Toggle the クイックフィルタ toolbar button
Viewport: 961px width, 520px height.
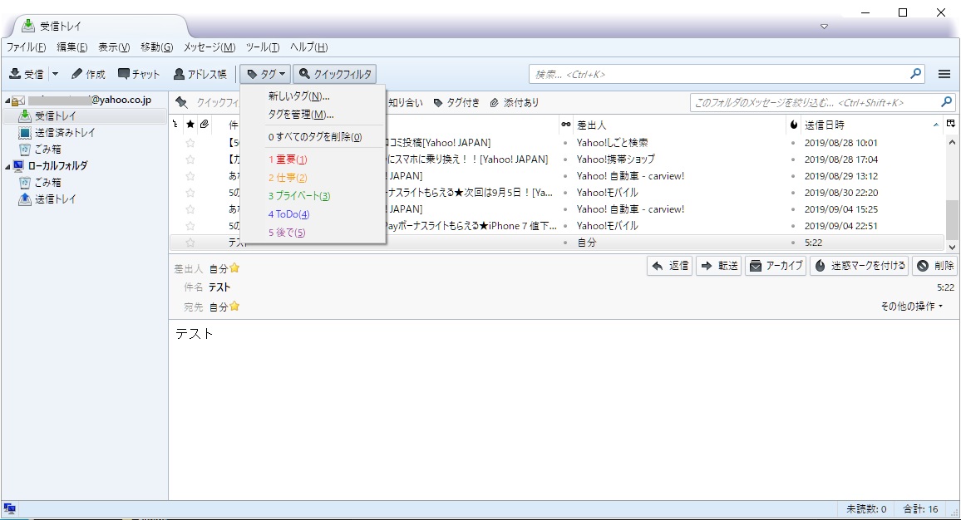coord(335,74)
